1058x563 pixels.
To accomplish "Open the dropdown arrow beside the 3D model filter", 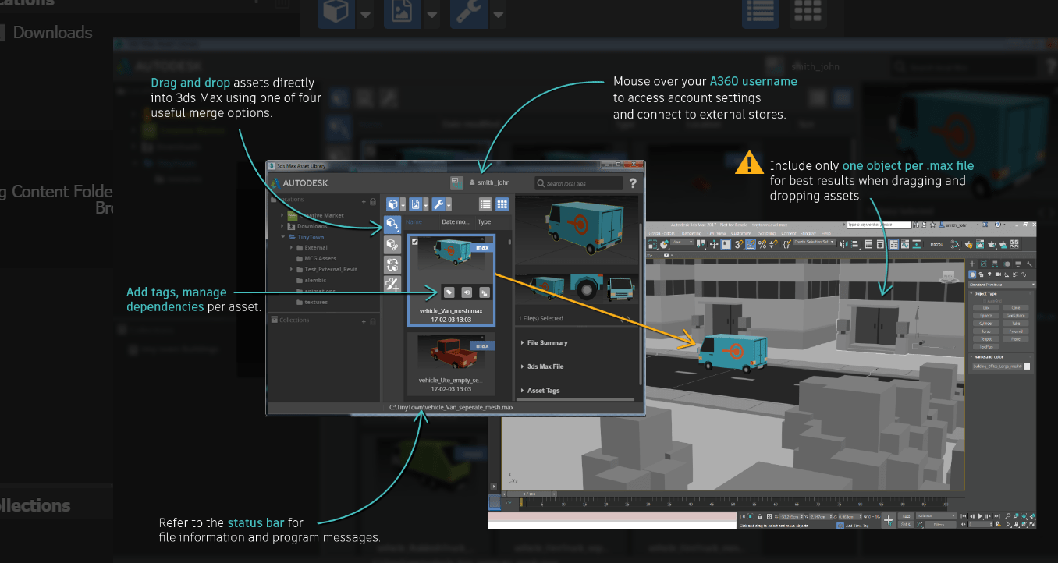I will pos(403,206).
